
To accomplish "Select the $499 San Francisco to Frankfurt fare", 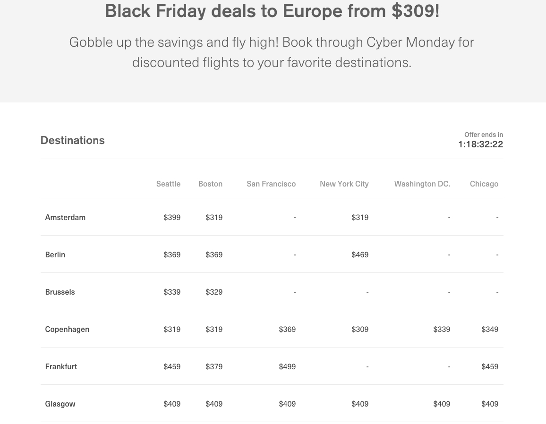I will pos(287,366).
